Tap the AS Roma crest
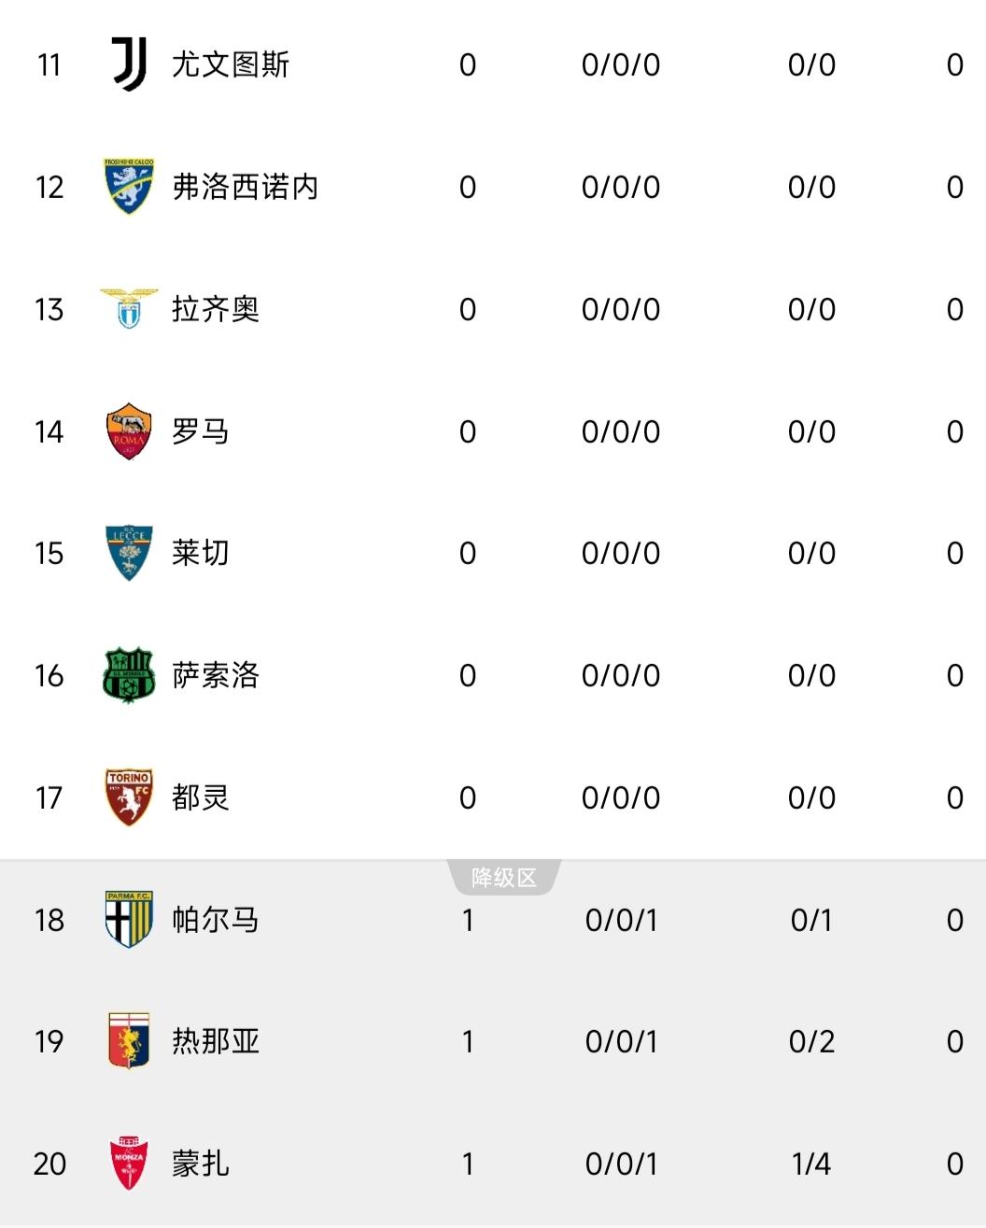This screenshot has width=986, height=1228. coord(129,431)
